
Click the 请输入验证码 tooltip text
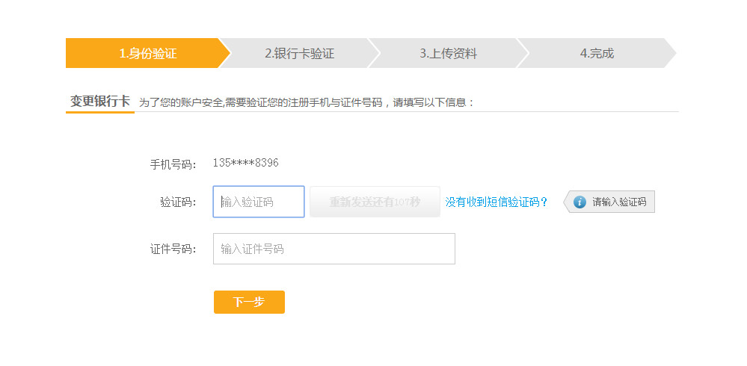click(619, 202)
